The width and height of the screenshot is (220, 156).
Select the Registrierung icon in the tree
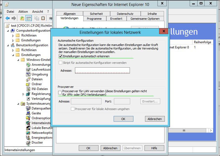tap(28, 94)
